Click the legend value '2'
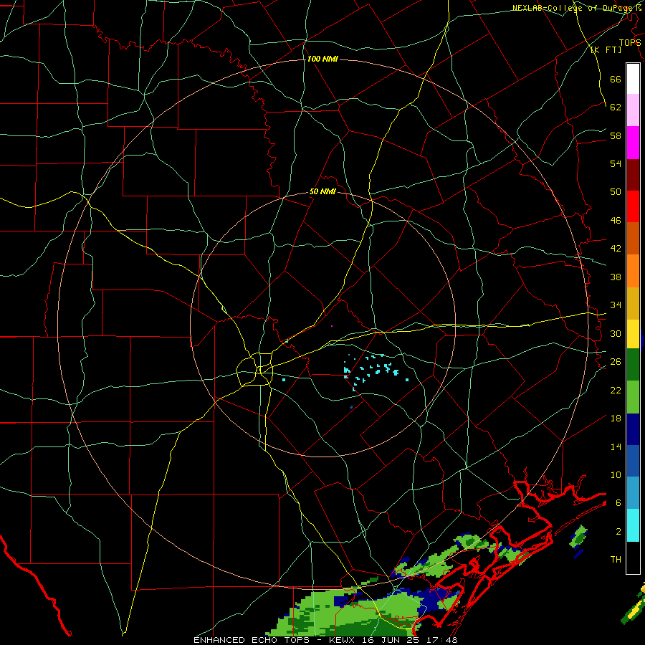 (618, 532)
